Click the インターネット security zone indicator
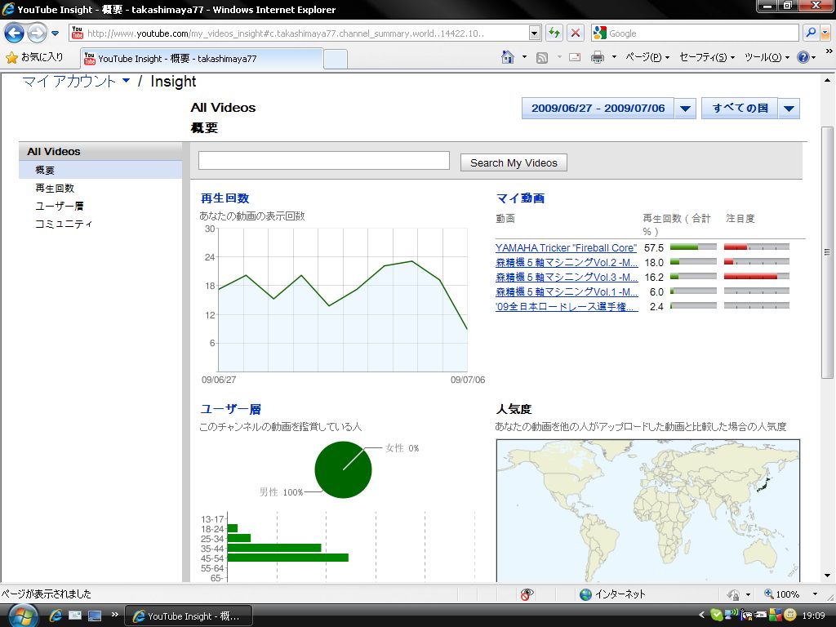Screen dimensions: 836x627 (x=612, y=594)
